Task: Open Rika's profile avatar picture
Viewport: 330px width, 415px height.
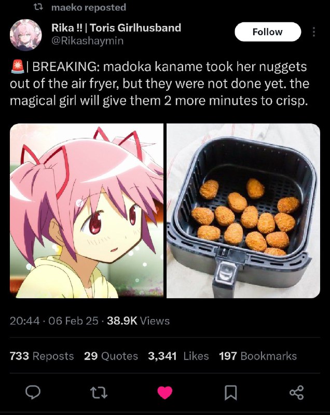Action: [x=25, y=35]
